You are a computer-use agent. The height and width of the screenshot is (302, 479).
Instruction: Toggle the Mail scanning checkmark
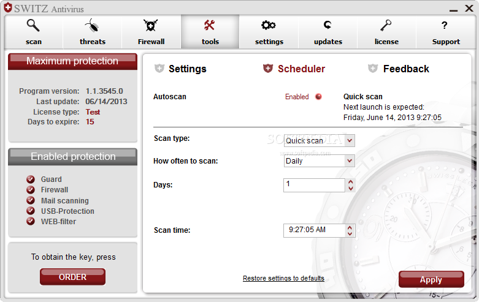(31, 200)
